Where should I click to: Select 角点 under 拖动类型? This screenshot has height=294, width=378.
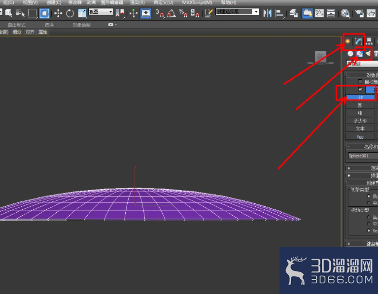click(x=368, y=217)
